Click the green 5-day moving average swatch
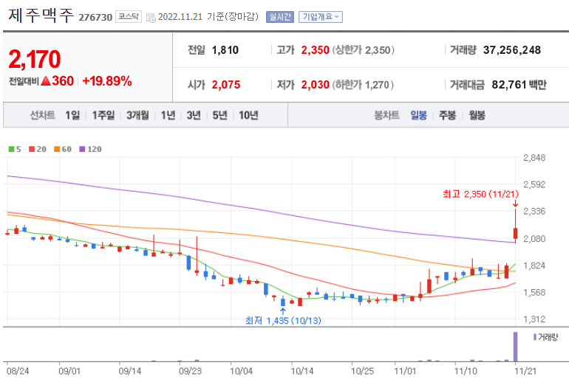 coord(11,149)
